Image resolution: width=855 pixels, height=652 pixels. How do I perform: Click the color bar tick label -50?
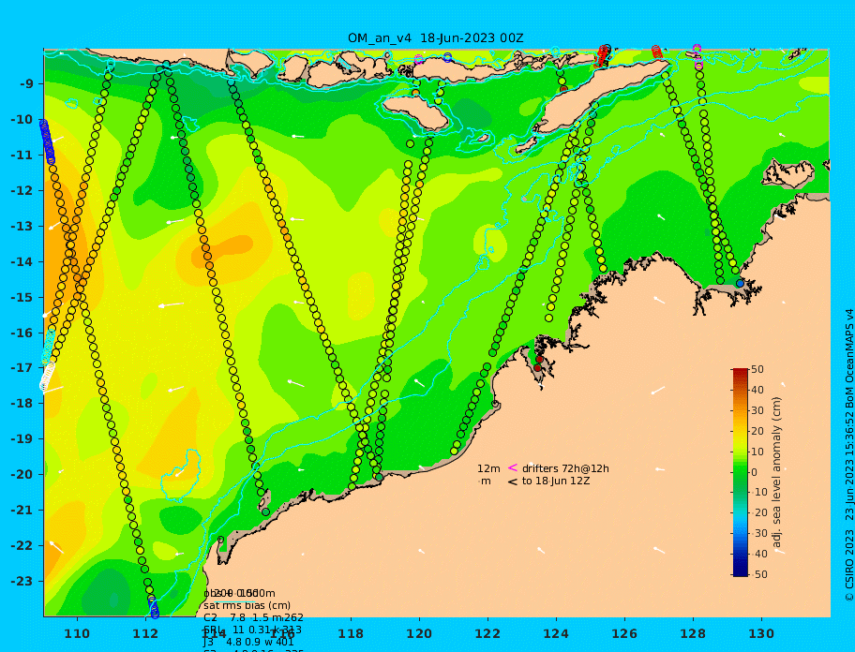click(x=759, y=574)
